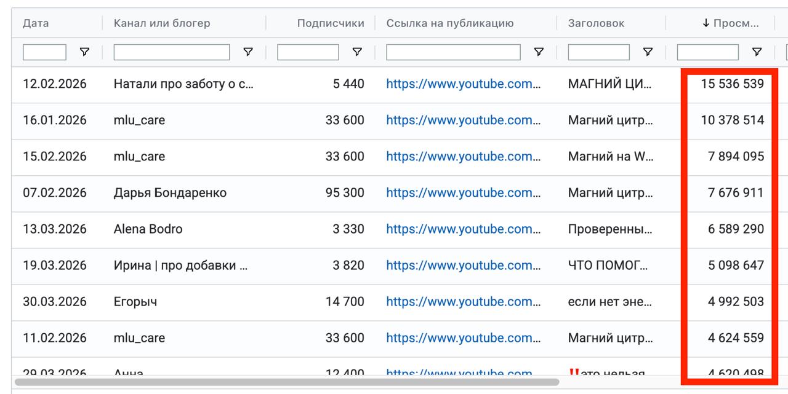Select the date cell 16.01.2026
788x394 pixels.
(55, 120)
